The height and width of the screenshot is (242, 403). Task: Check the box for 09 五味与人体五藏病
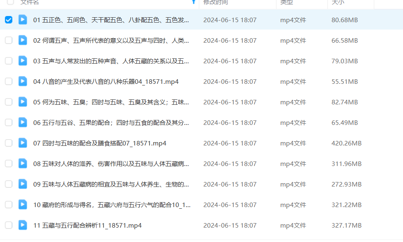[x=9, y=184]
